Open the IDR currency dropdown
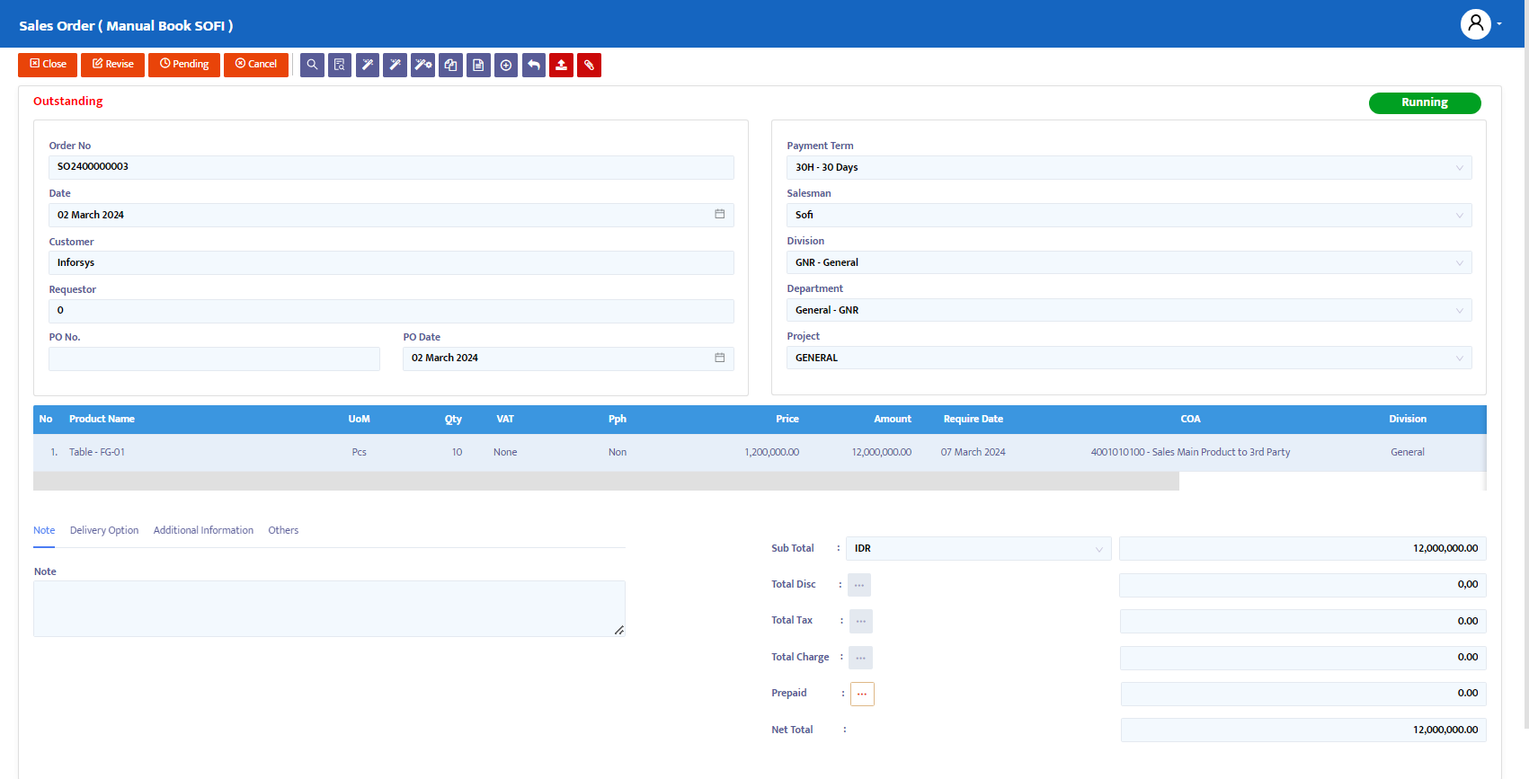 (x=979, y=549)
